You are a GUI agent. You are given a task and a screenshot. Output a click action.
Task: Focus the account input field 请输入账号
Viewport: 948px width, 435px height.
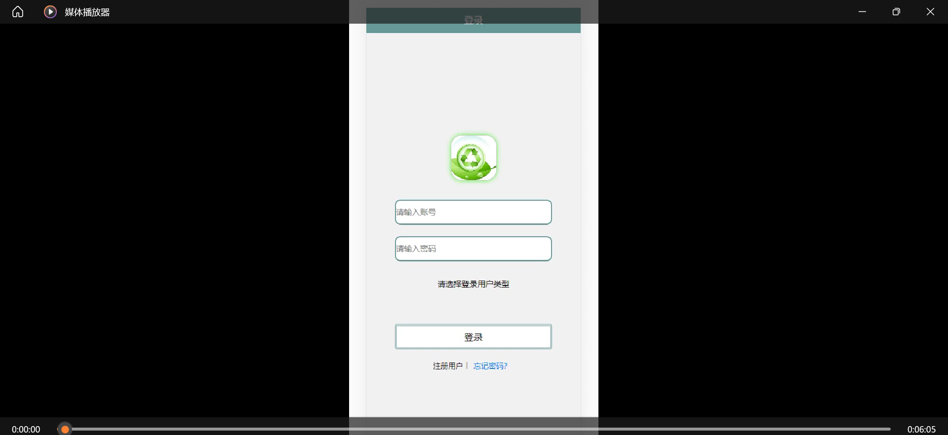474,212
